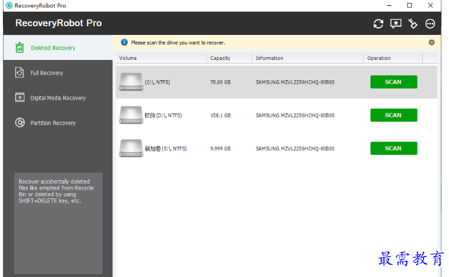
Task: Scan the D: software drive
Action: click(393, 115)
